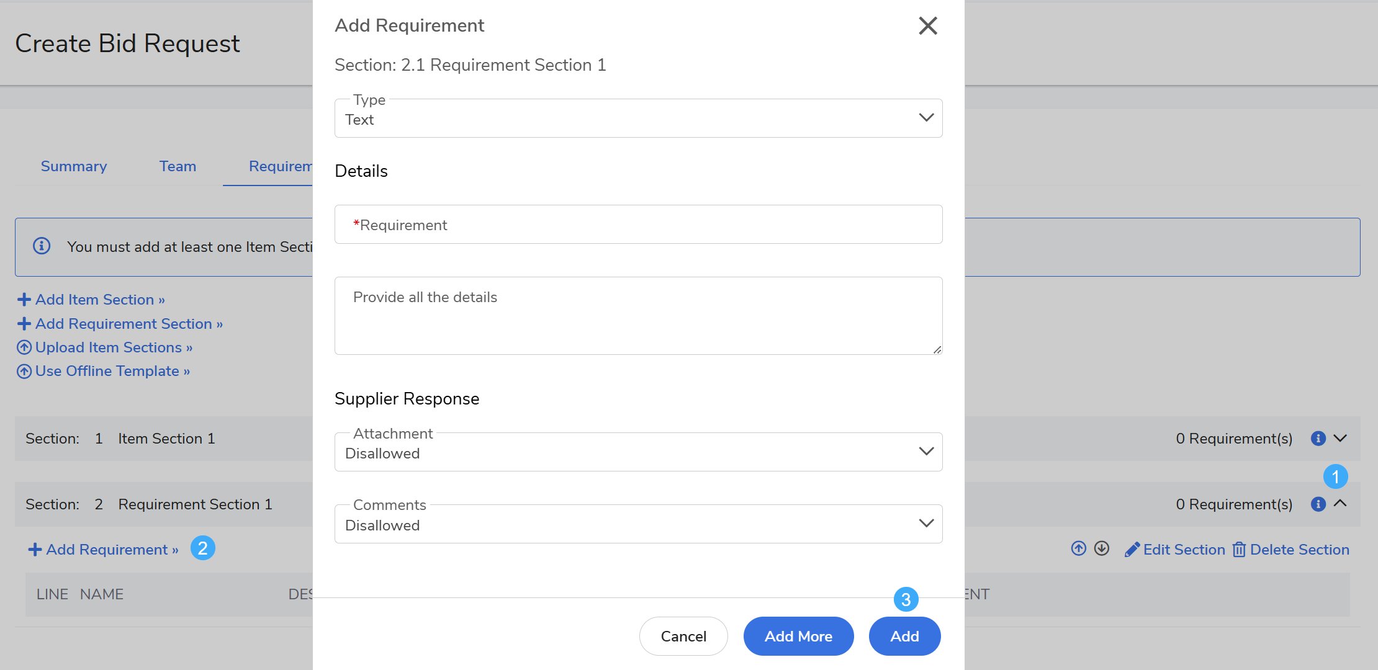Click the Add Requirement Section link

tap(128, 324)
